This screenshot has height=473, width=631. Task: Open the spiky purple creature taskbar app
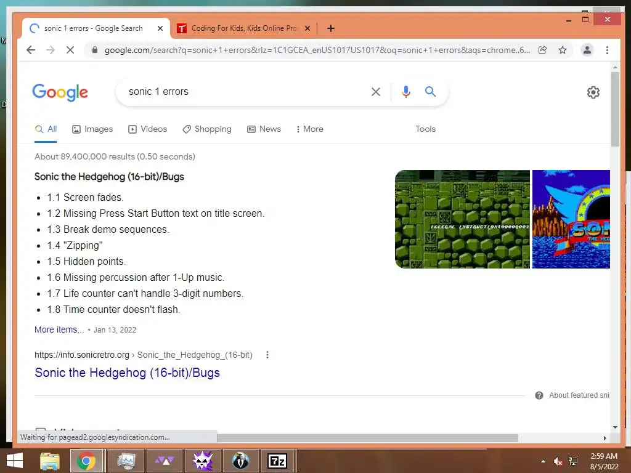point(202,461)
